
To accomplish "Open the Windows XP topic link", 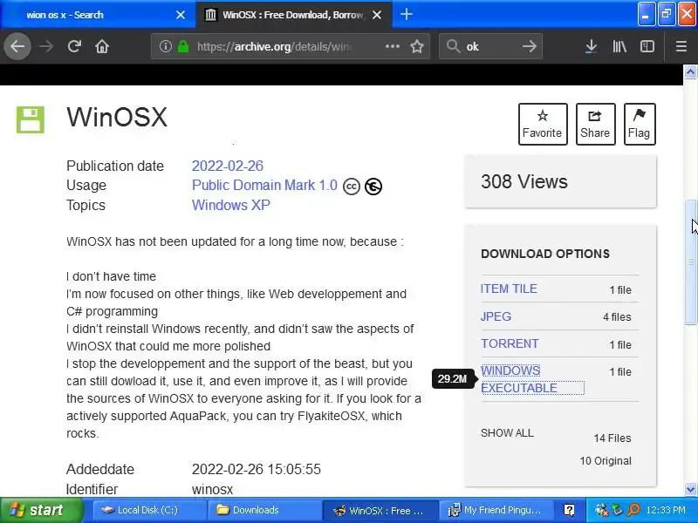I will click(x=230, y=205).
